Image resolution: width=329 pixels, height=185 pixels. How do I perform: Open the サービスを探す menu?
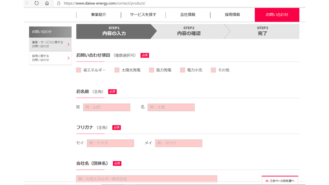point(143,15)
